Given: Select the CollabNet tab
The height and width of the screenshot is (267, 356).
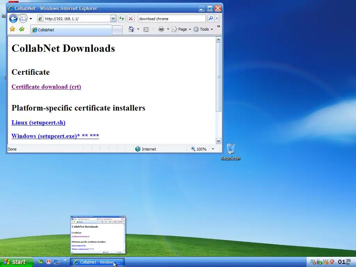Looking at the screenshot, I should coord(71,30).
